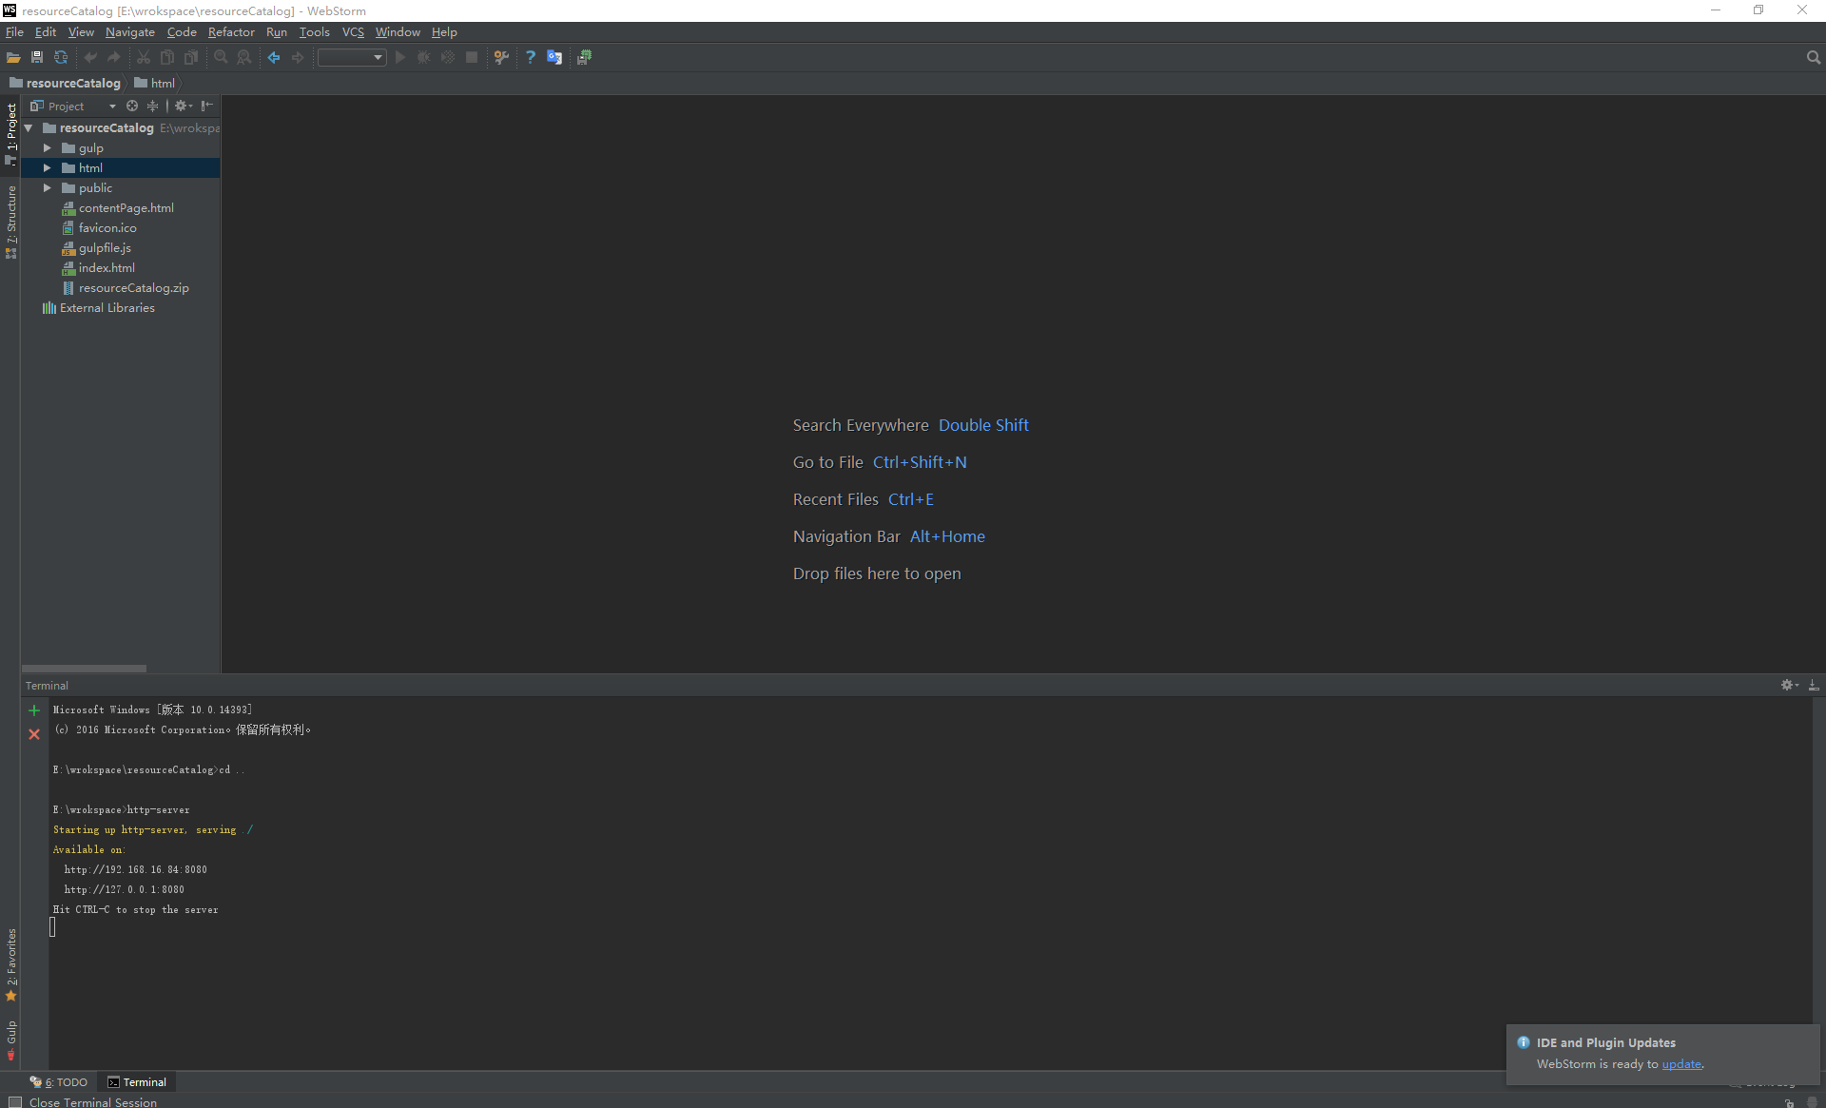This screenshot has width=1826, height=1108.
Task: Click the Save All toolbar icon
Action: 37,57
